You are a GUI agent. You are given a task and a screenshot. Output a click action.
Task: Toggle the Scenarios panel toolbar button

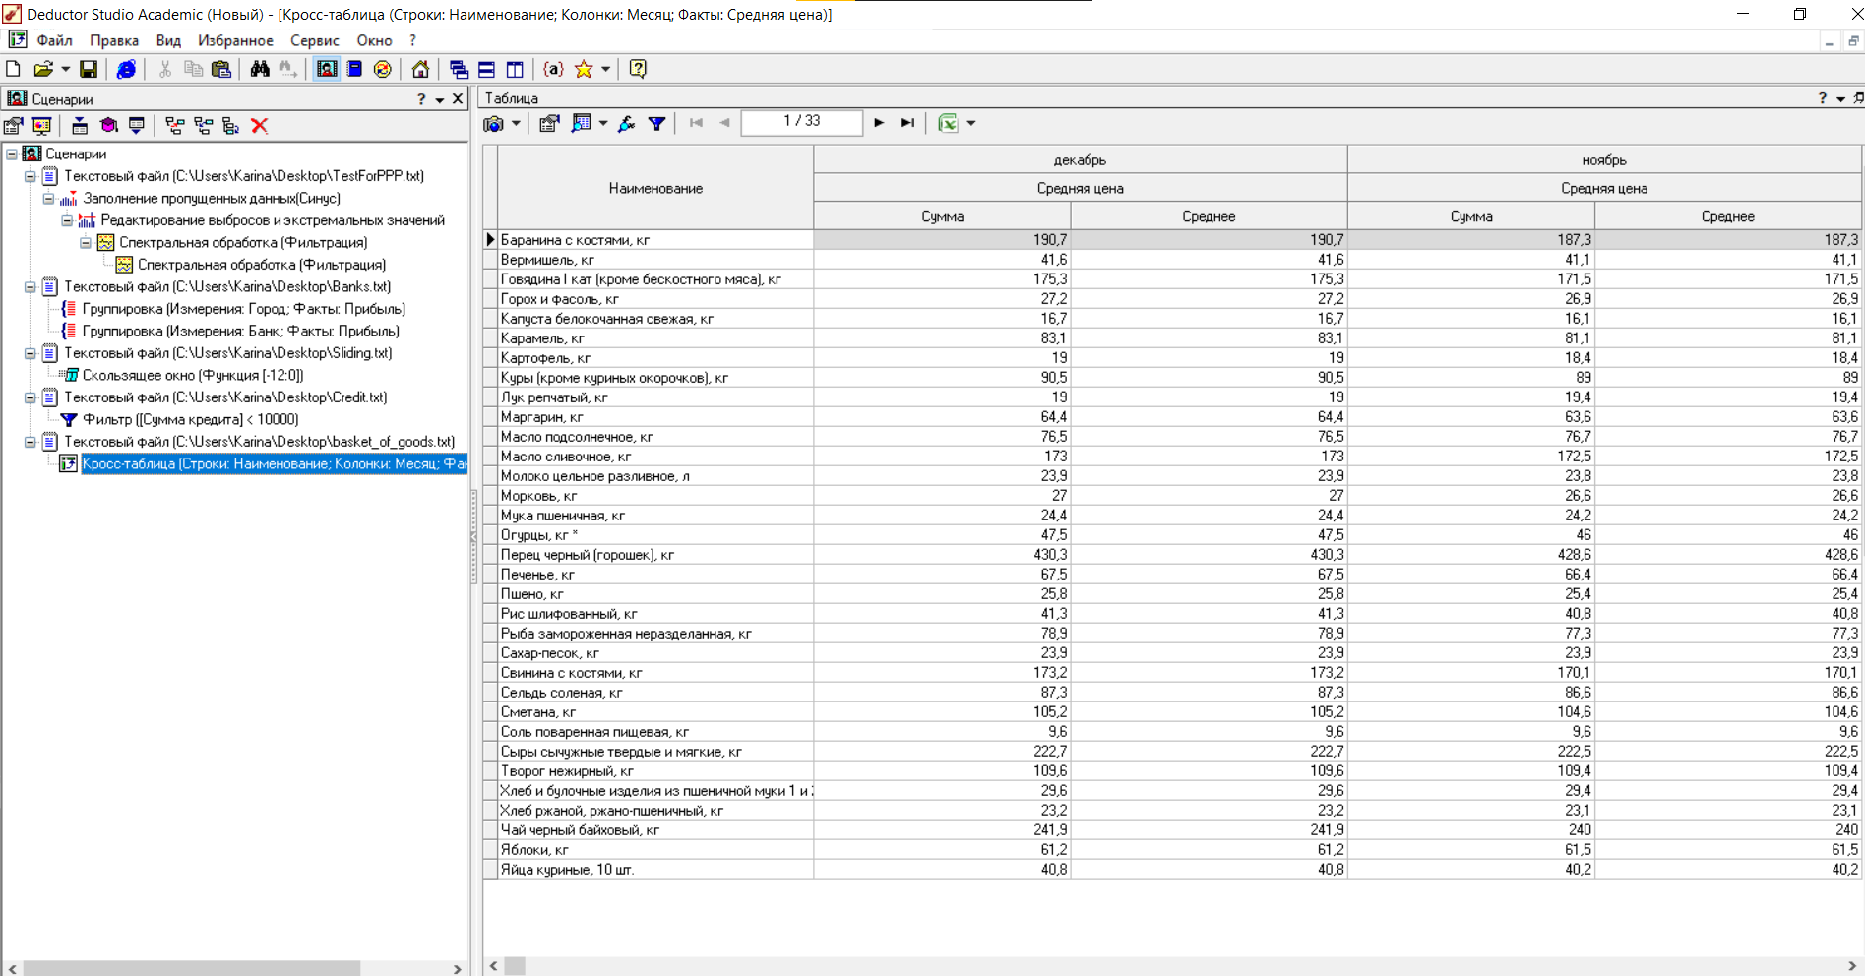point(327,69)
